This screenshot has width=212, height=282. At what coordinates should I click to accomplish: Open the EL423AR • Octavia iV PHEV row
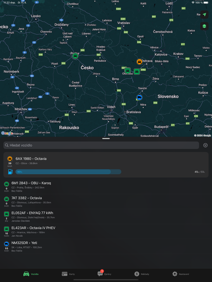[x=106, y=231]
